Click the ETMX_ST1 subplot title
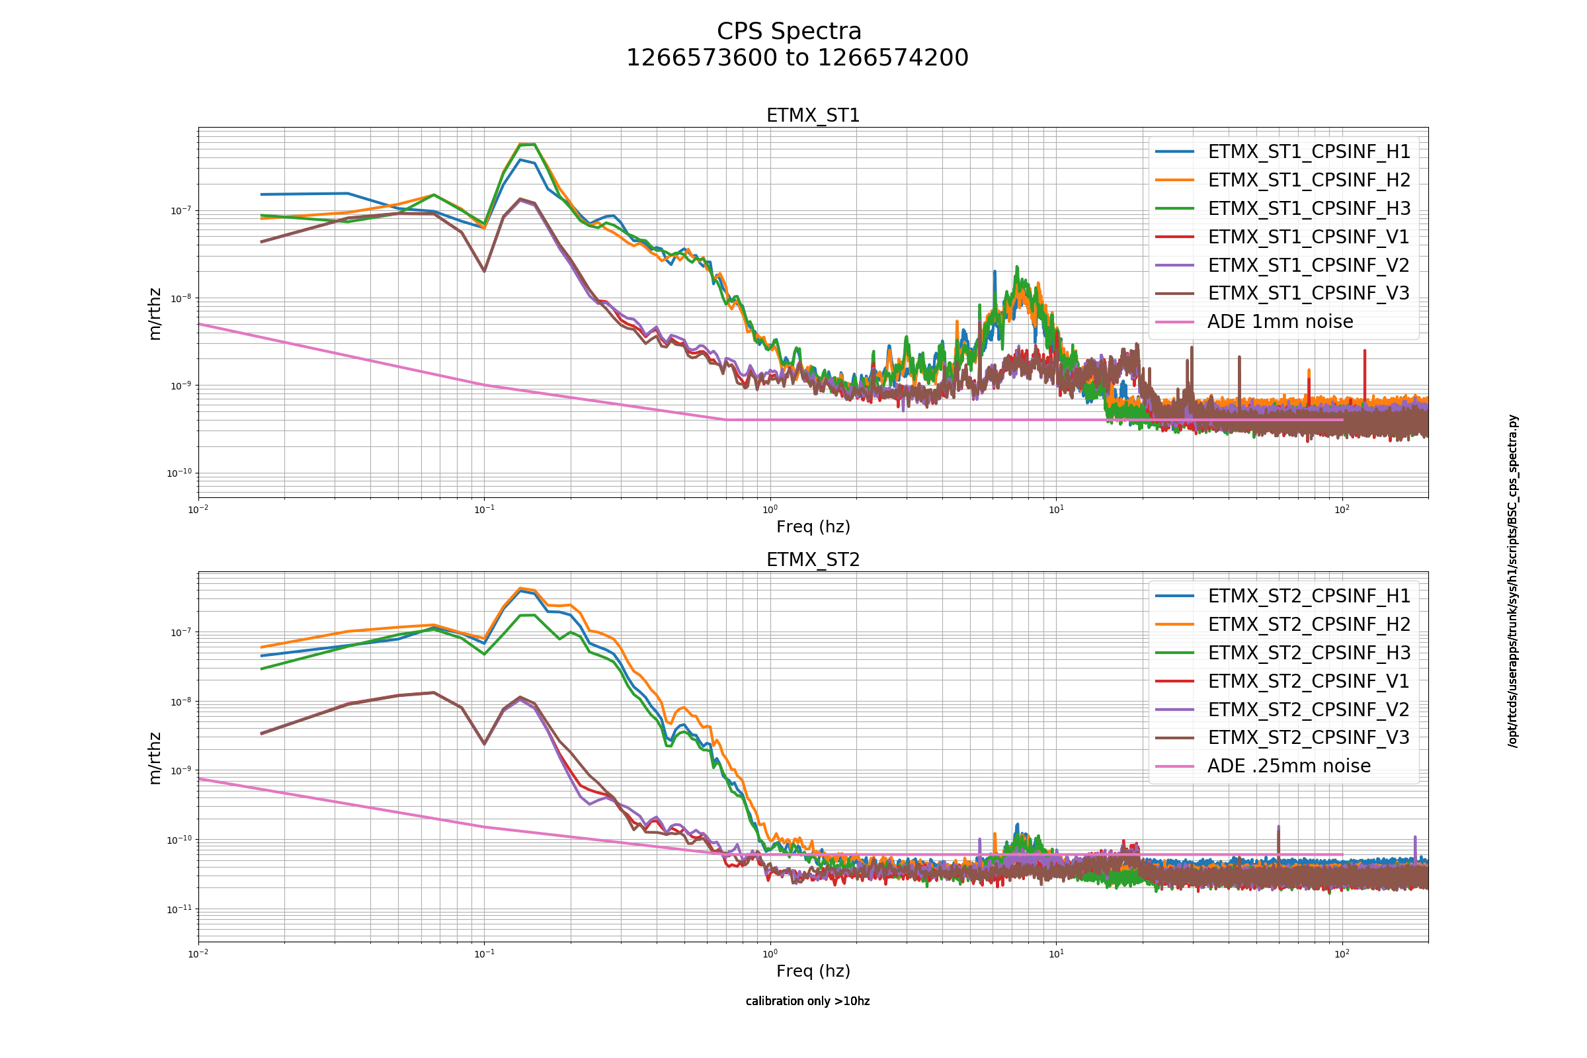The height and width of the screenshot is (1058, 1587). click(x=813, y=115)
